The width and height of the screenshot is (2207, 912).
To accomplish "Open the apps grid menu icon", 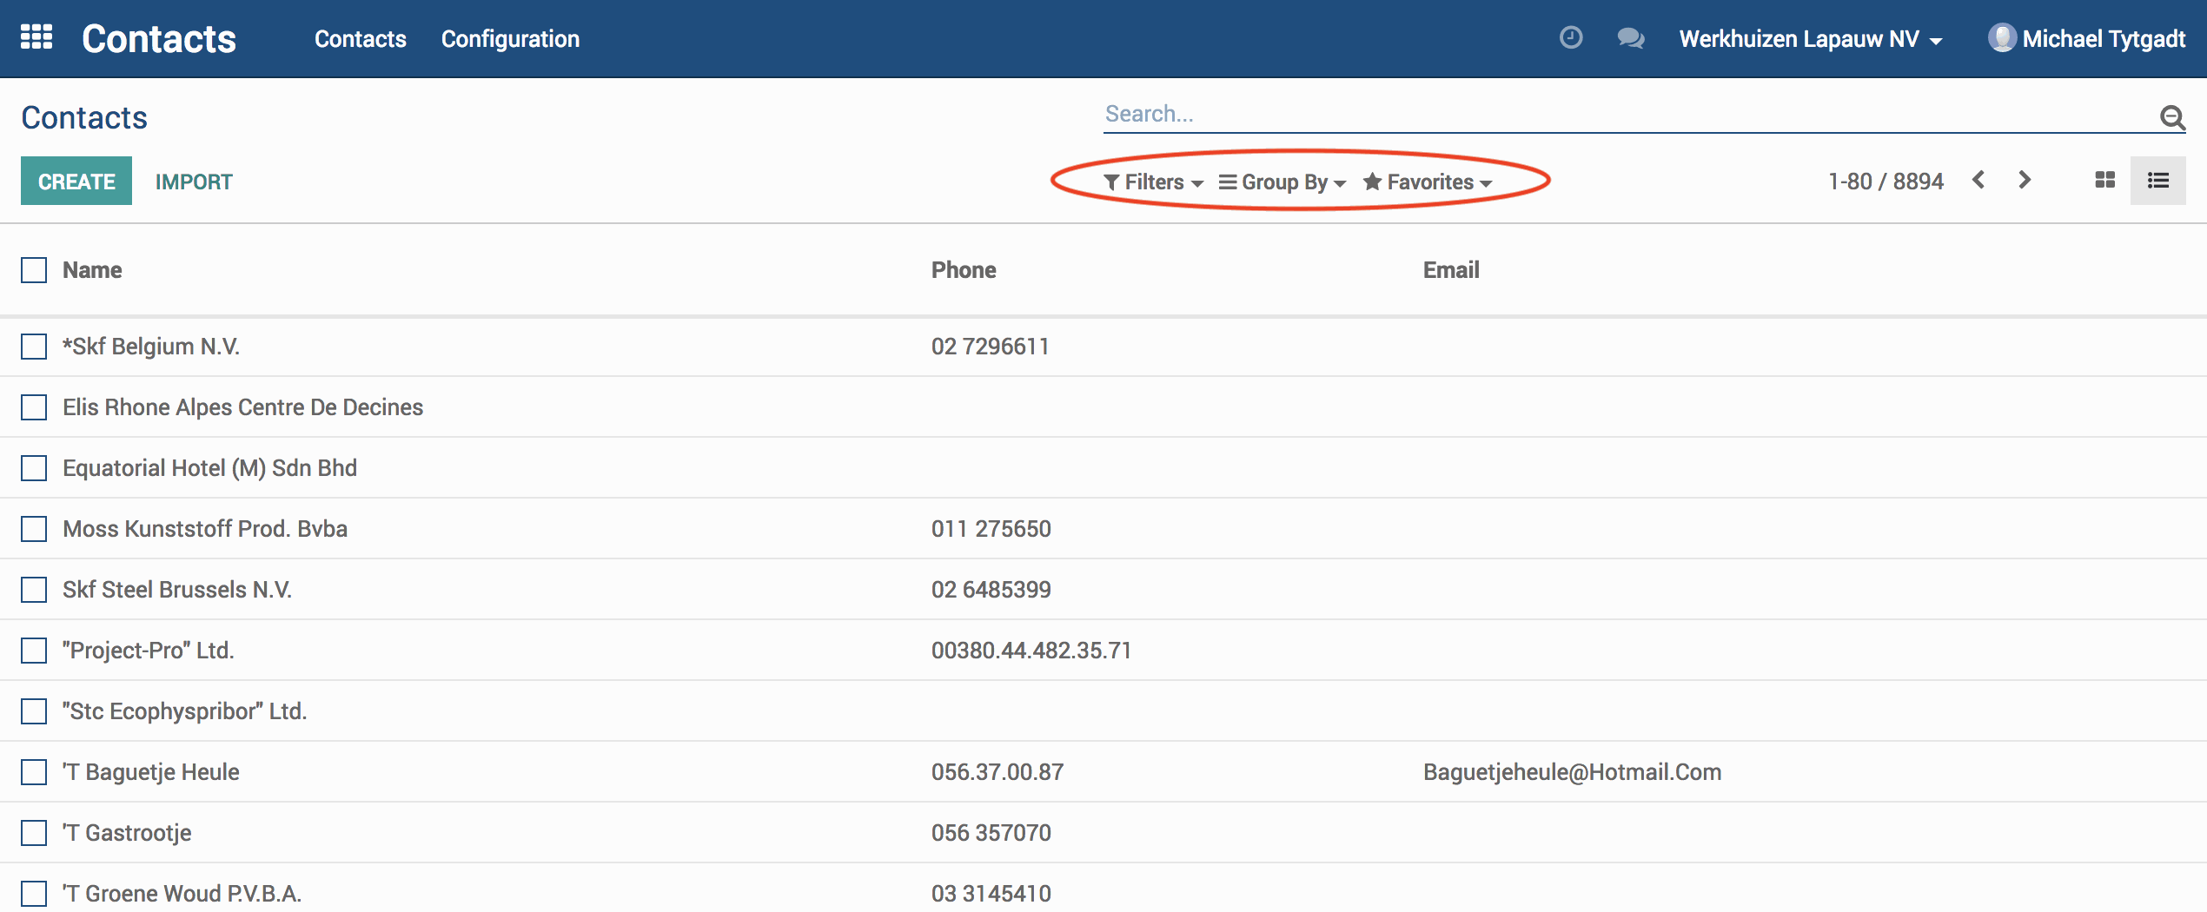I will 36,37.
